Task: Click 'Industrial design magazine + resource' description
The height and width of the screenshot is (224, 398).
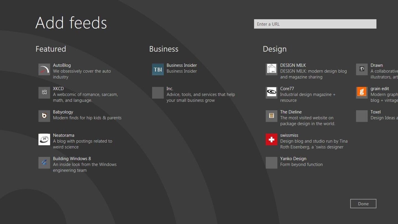Action: (308, 97)
